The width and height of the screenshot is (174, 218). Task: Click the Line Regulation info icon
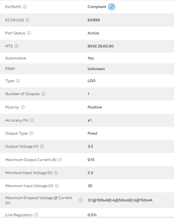36,215
